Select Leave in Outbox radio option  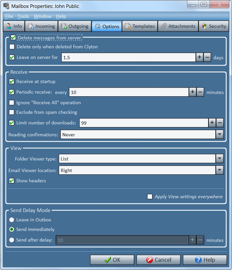pyautogui.click(x=12, y=220)
